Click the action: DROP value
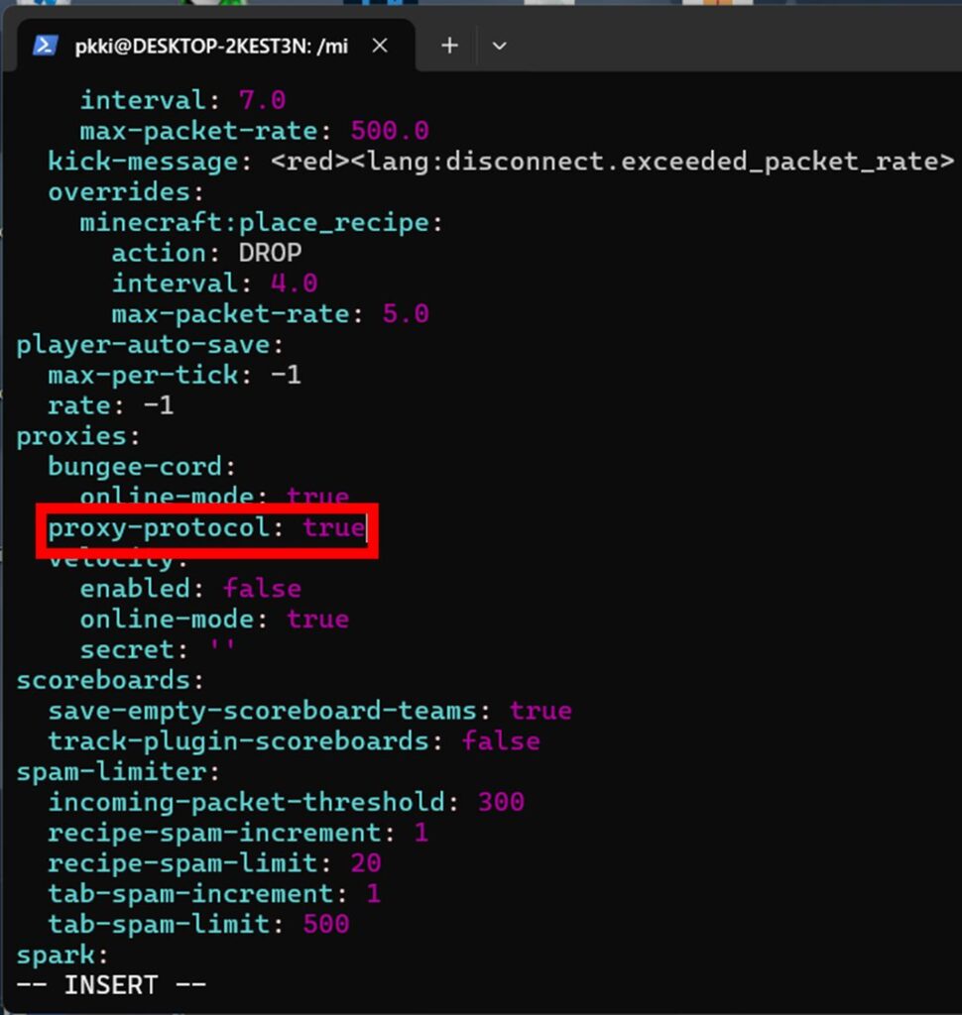962x1015 pixels. 271,253
